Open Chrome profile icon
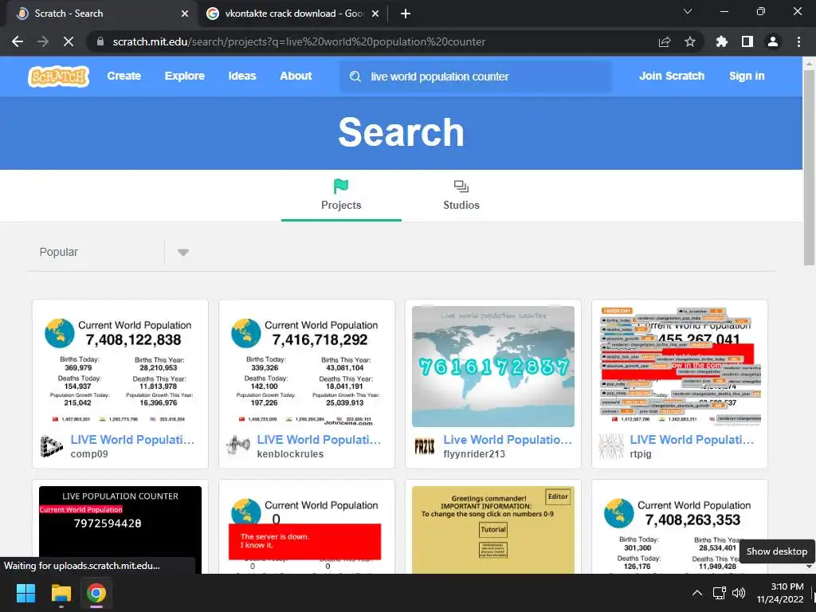816x612 pixels. (x=772, y=41)
